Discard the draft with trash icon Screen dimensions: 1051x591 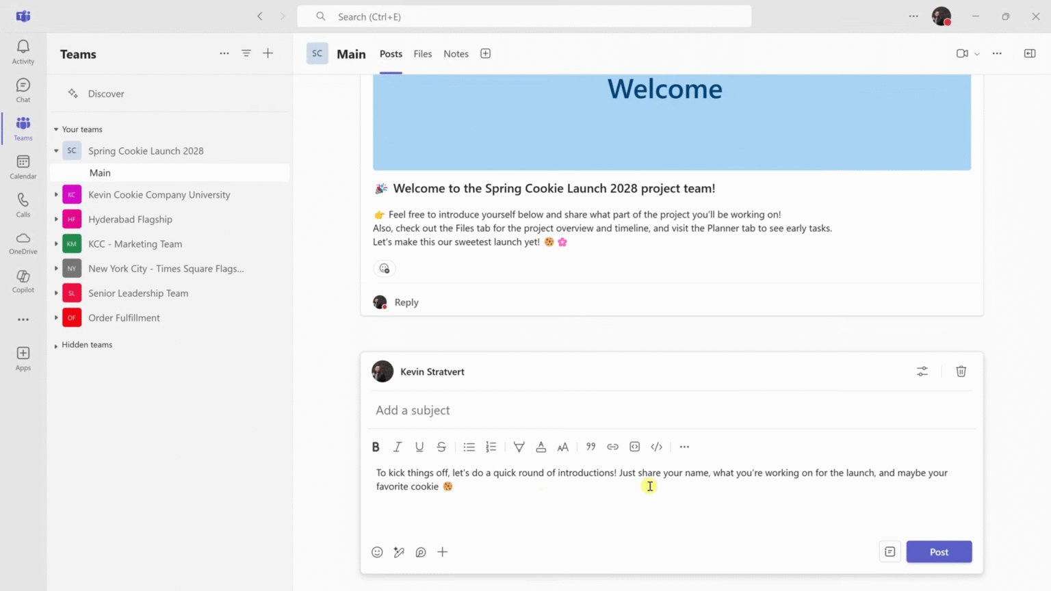coord(961,371)
